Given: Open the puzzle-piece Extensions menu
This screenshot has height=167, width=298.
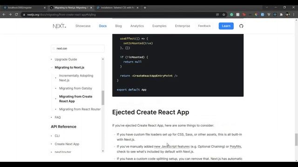Looking at the screenshot, I should pyautogui.click(x=281, y=14).
